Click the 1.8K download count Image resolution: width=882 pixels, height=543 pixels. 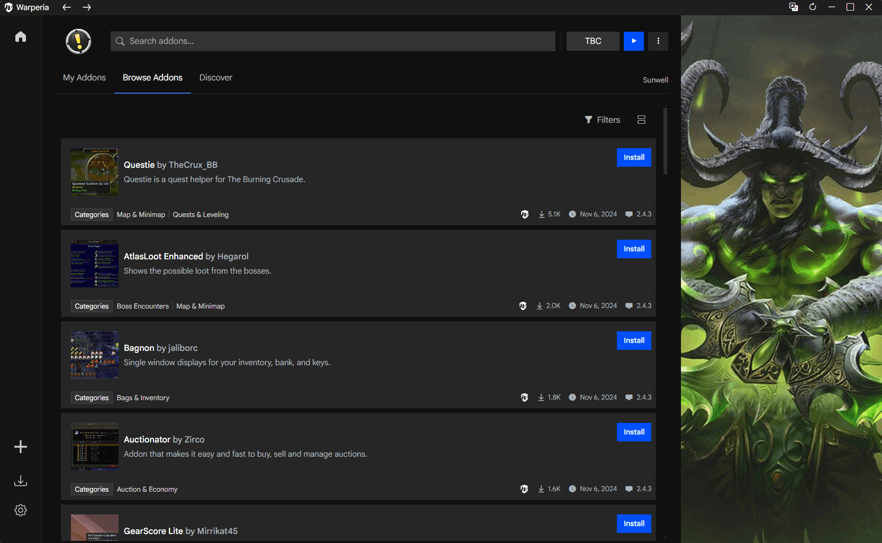(554, 397)
